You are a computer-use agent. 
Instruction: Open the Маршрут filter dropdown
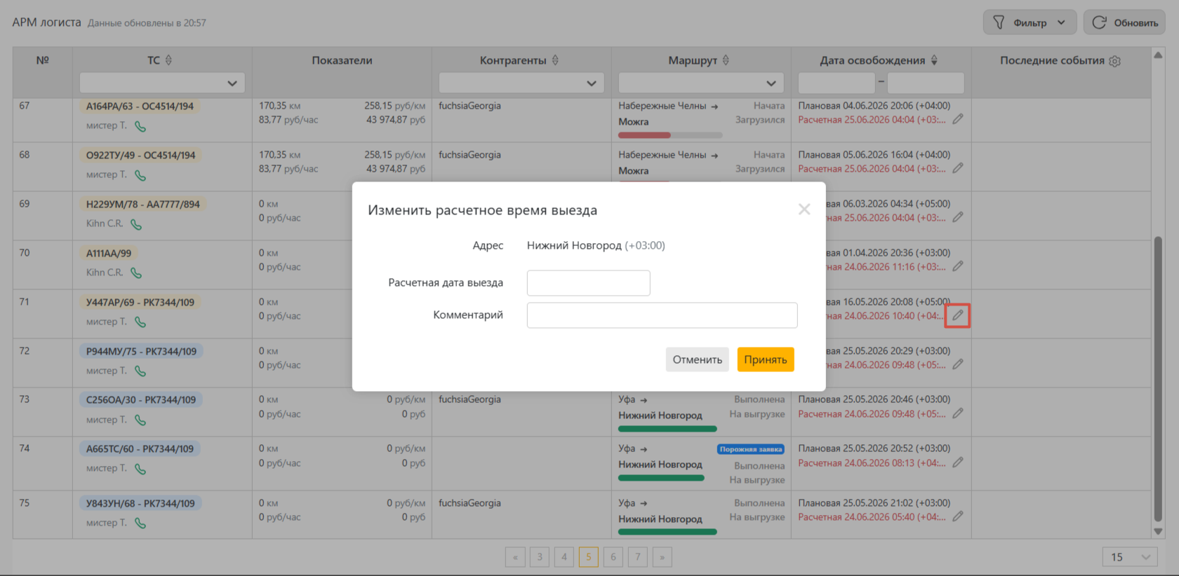[x=701, y=83]
